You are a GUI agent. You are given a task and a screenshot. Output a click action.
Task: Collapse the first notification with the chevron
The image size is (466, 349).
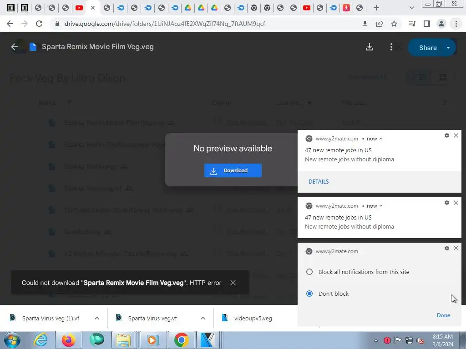coord(381,139)
